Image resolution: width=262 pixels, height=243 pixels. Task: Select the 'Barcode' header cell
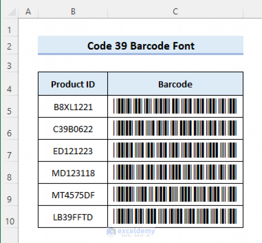tap(175, 84)
